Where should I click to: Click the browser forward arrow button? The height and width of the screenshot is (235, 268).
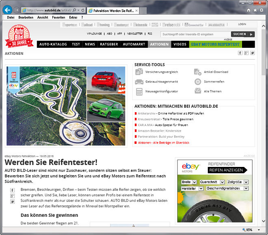[16, 10]
